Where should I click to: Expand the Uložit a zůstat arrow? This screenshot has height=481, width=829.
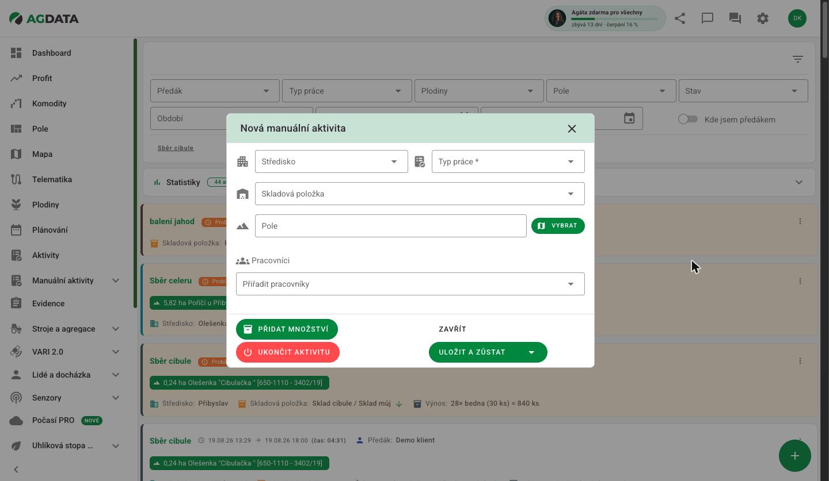point(531,352)
